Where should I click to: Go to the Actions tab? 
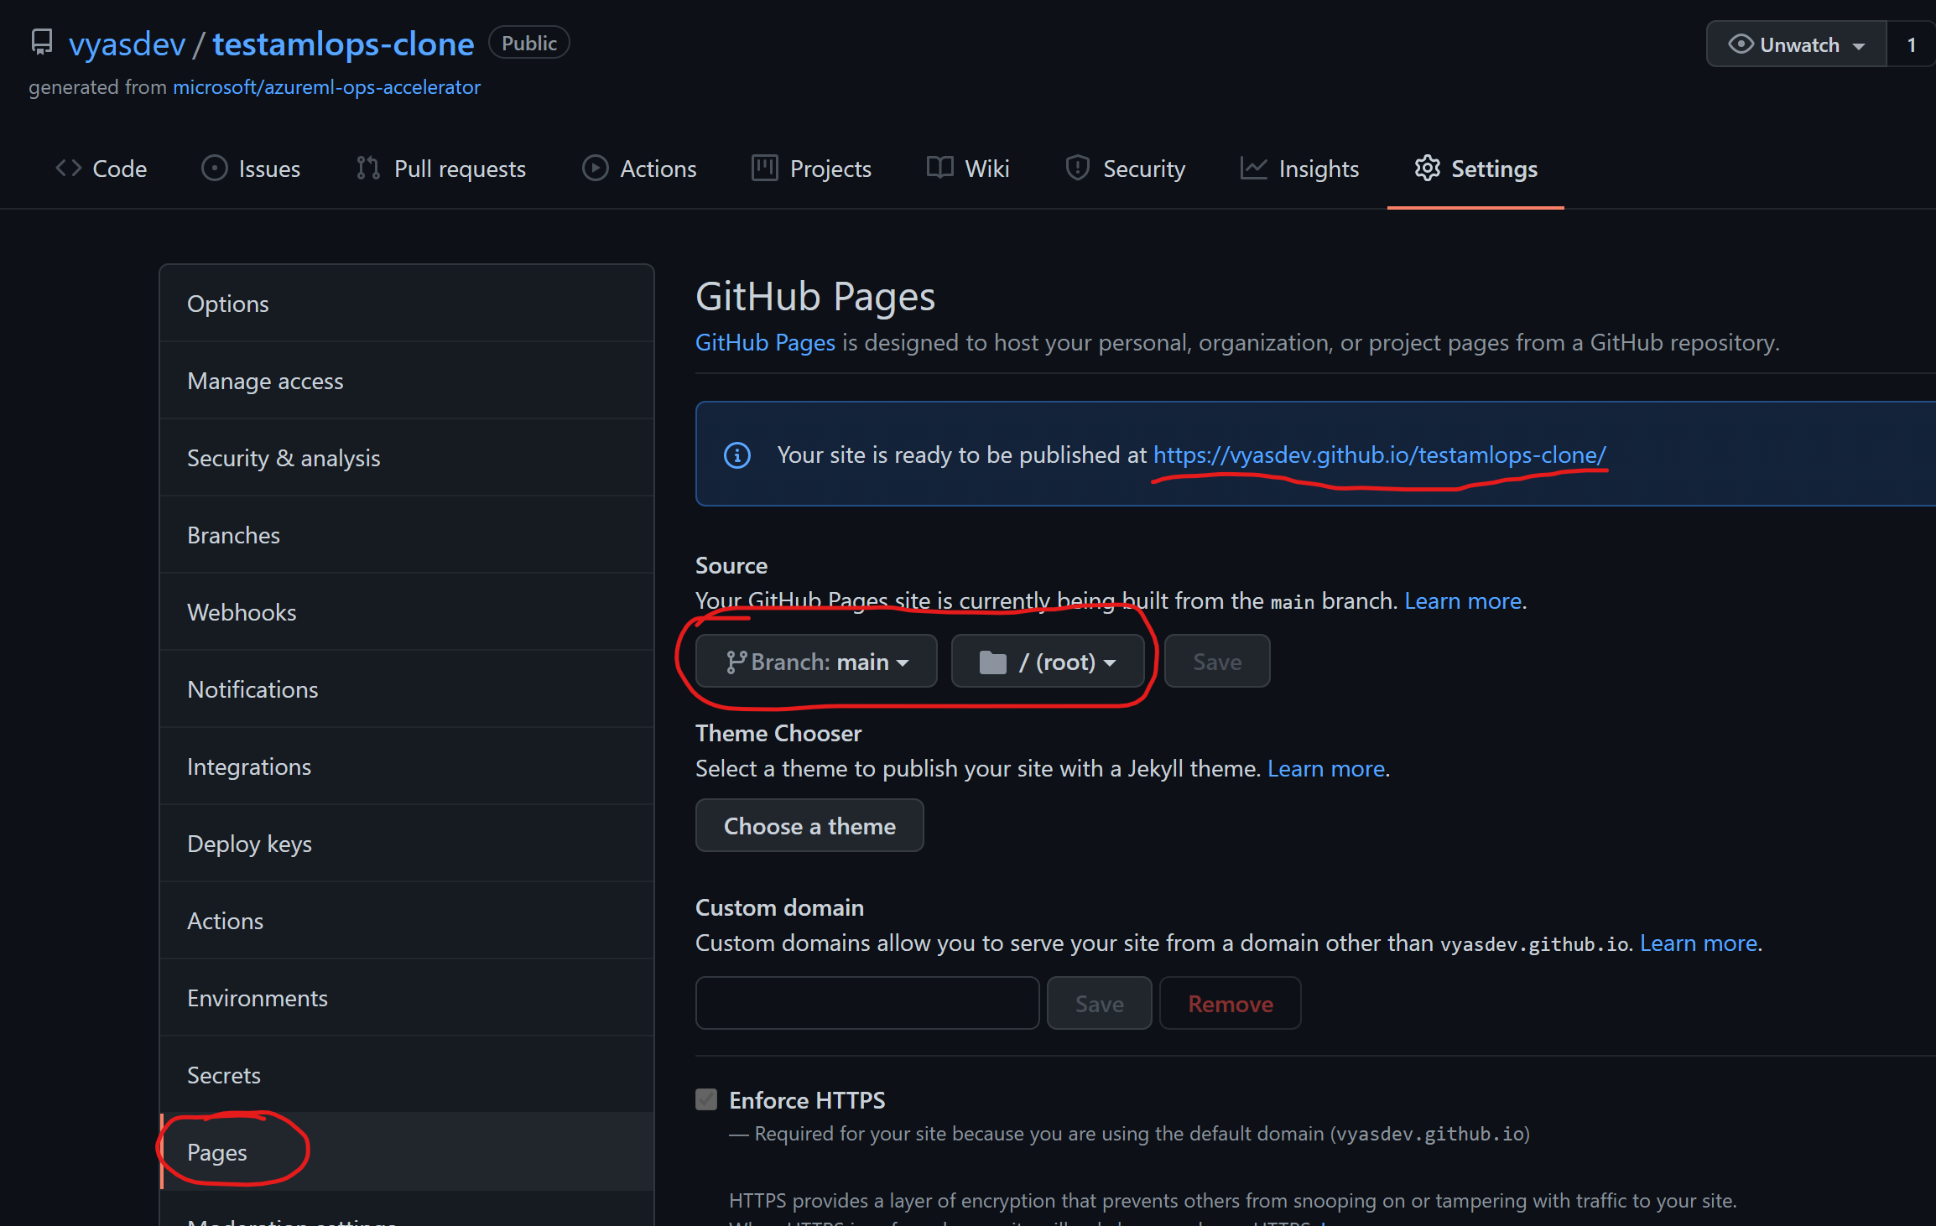(640, 169)
